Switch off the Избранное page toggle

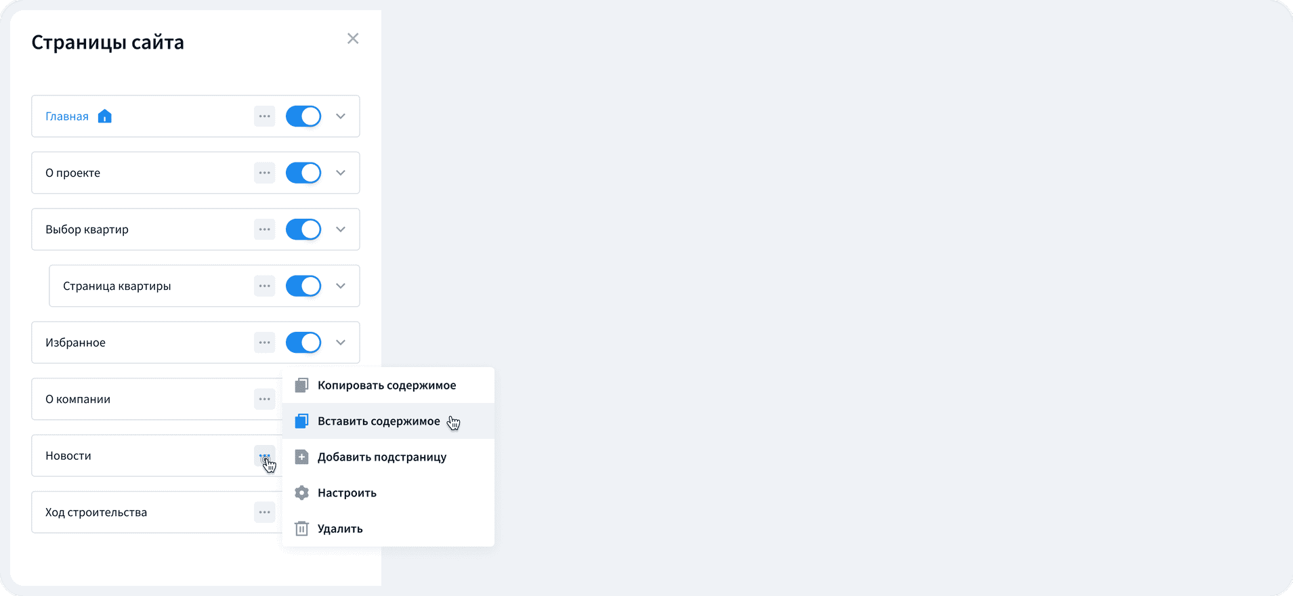[303, 343]
